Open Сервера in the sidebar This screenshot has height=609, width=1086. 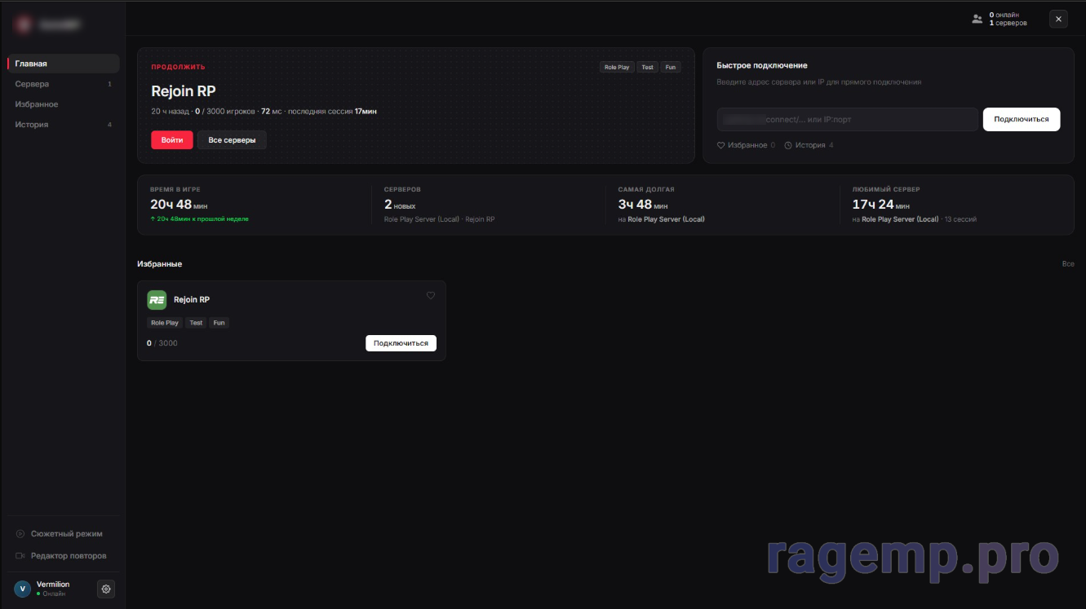coord(64,84)
